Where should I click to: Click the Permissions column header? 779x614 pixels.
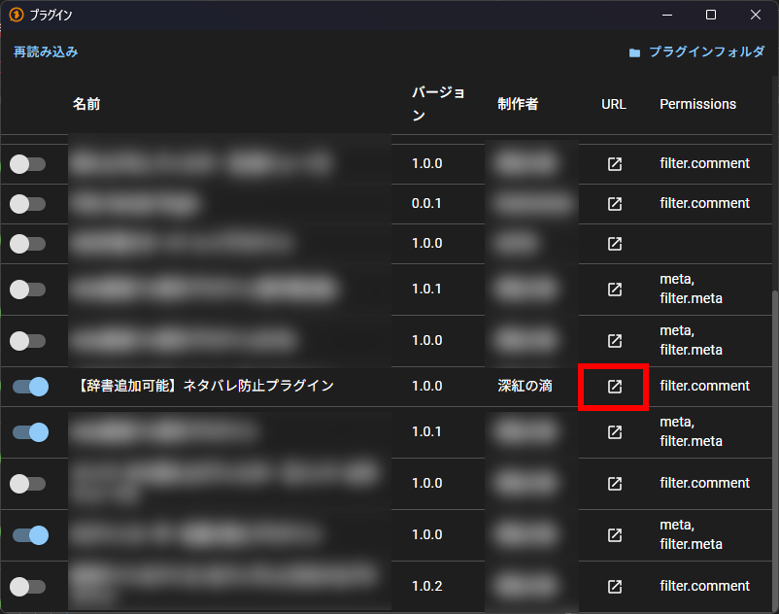tap(697, 104)
